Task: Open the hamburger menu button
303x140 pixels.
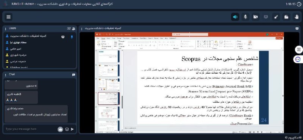Action: tap(8, 17)
